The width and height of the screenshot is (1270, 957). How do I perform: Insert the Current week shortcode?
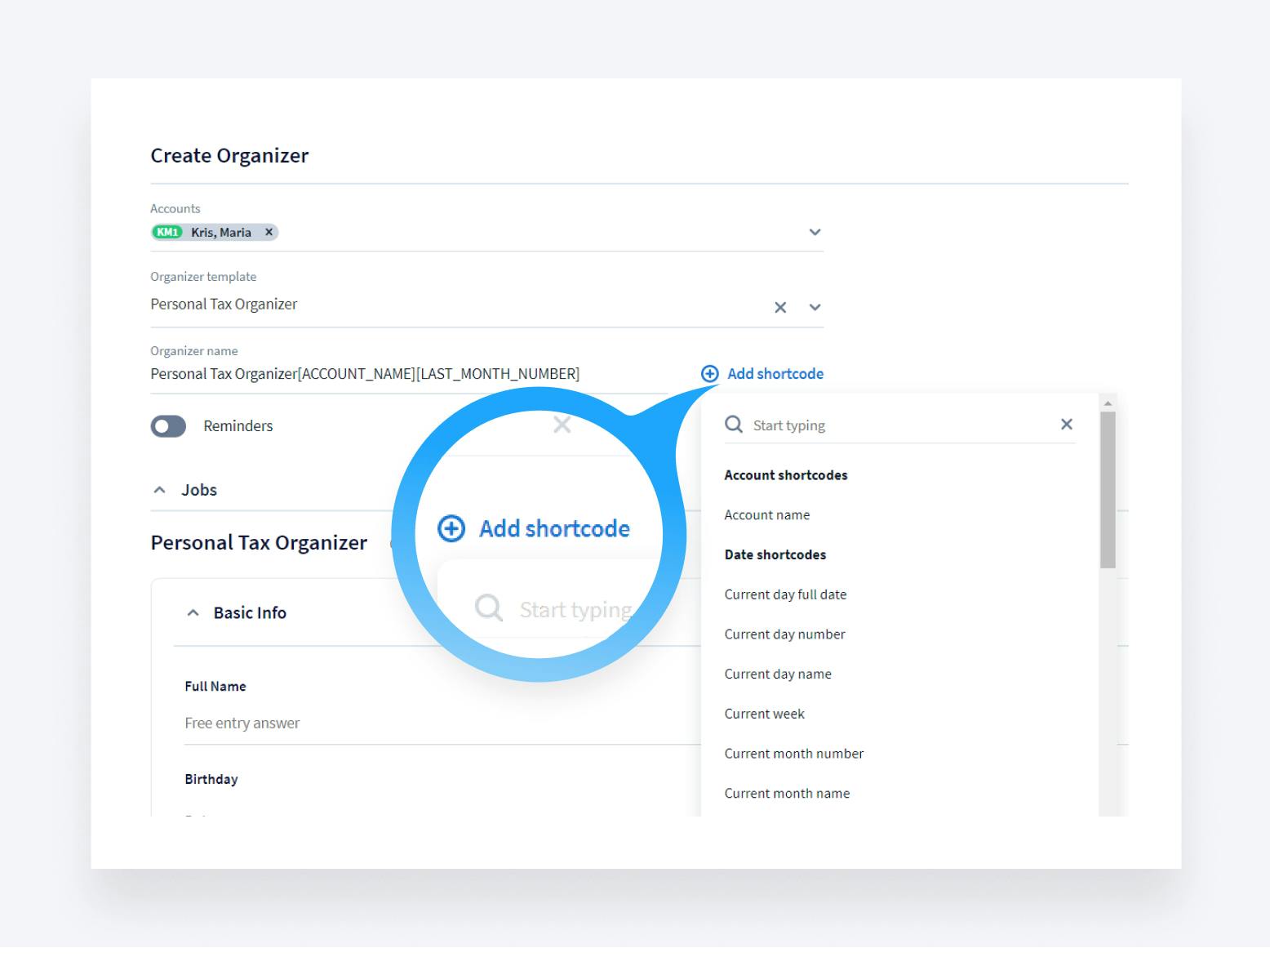pyautogui.click(x=764, y=714)
